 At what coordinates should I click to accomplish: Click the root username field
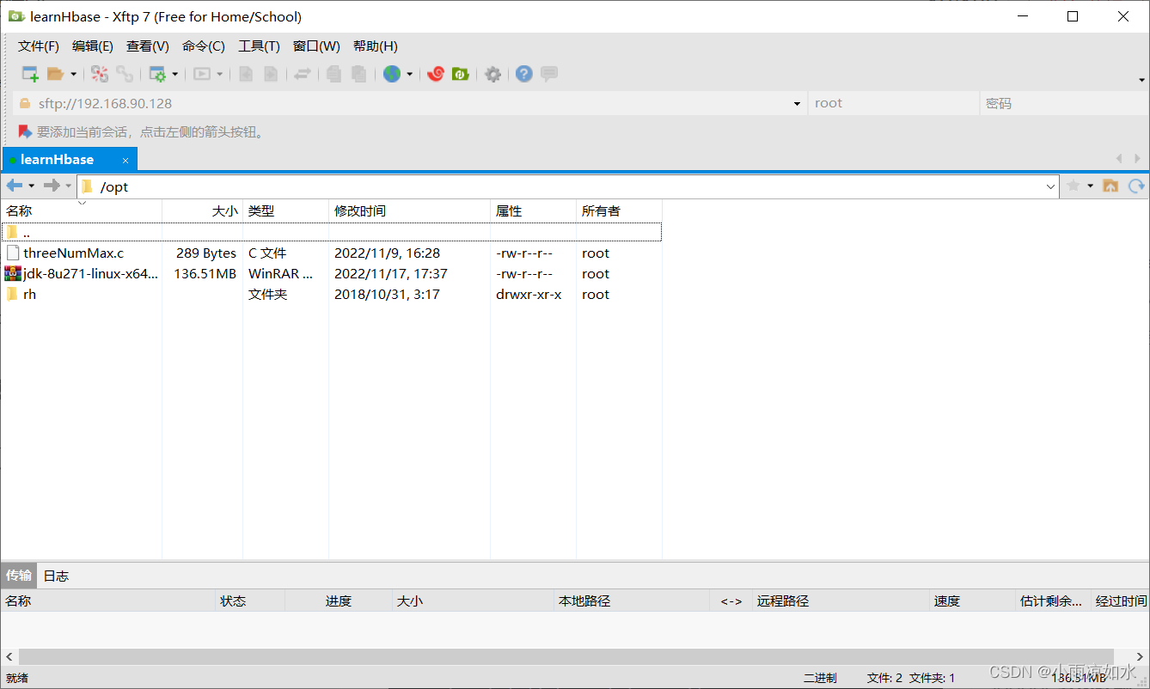coord(894,103)
